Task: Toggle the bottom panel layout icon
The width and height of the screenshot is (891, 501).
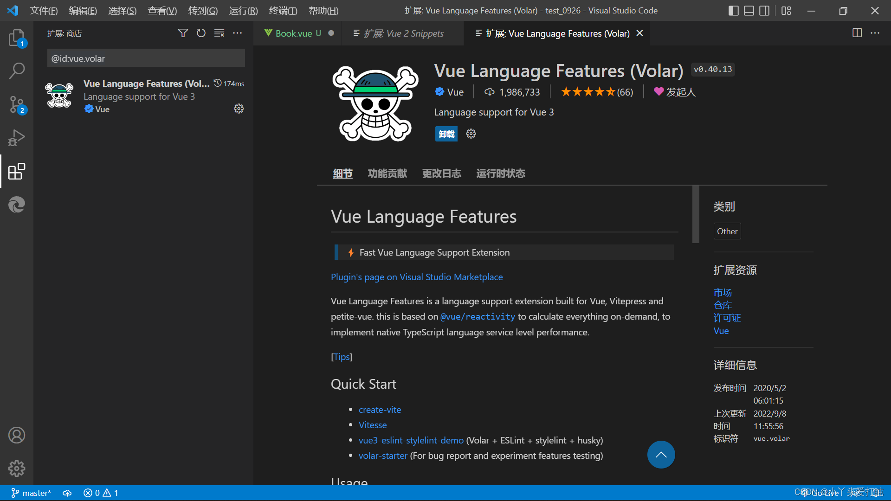Action: coord(749,10)
